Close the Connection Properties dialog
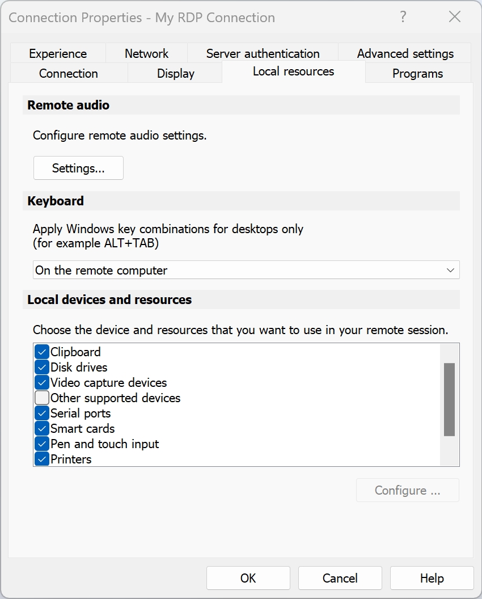The height and width of the screenshot is (599, 482). pyautogui.click(x=454, y=17)
